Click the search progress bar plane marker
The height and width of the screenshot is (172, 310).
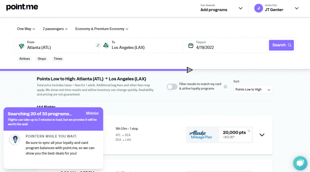[x=190, y=70]
